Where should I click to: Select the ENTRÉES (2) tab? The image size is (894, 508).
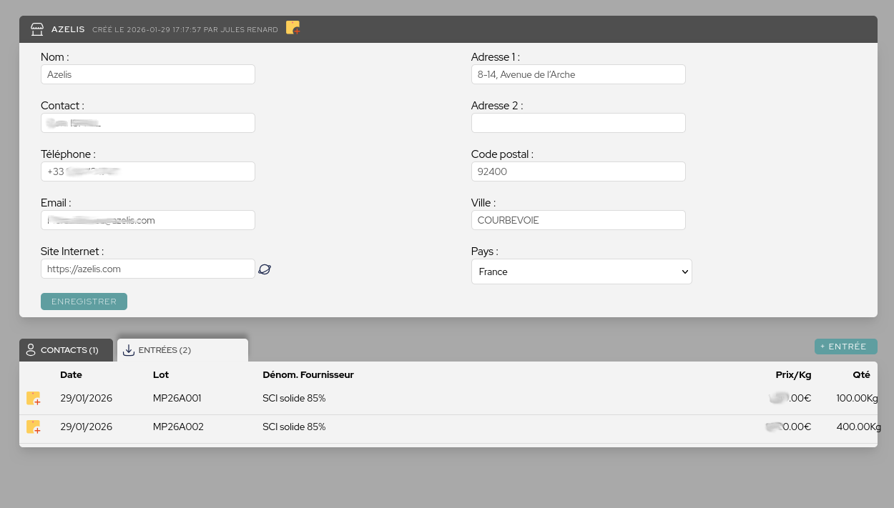pyautogui.click(x=182, y=350)
